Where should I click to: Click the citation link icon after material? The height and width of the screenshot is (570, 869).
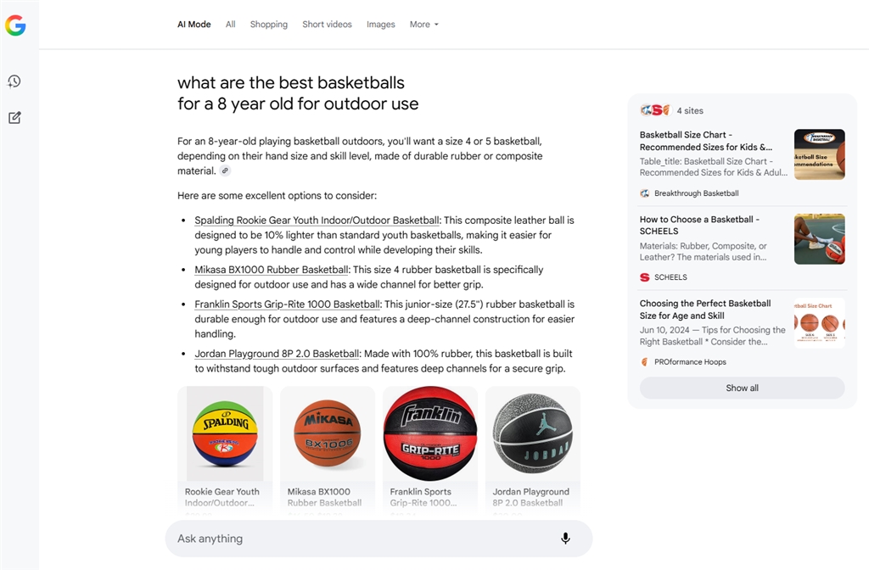click(x=225, y=170)
